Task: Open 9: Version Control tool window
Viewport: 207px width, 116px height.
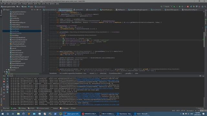Action: pyautogui.click(x=43, y=108)
